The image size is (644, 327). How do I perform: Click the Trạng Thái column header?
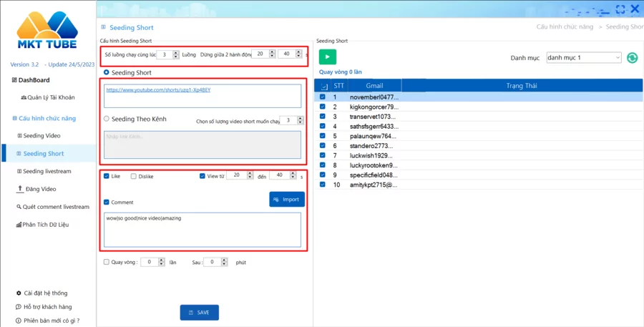pos(522,85)
